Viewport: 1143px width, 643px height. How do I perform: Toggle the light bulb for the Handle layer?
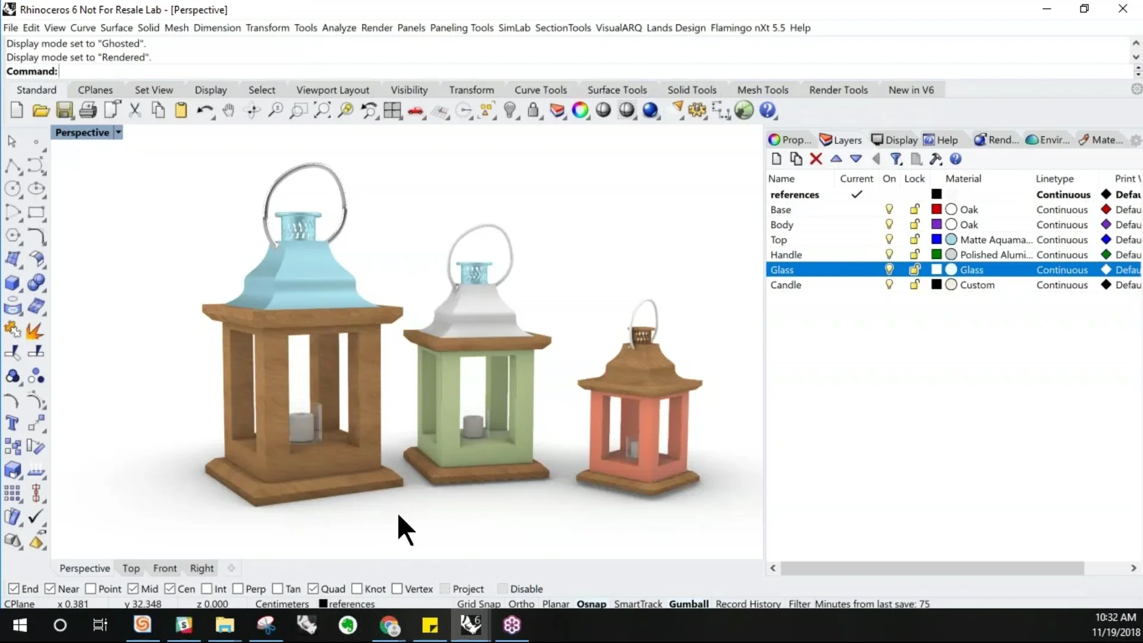pos(889,254)
